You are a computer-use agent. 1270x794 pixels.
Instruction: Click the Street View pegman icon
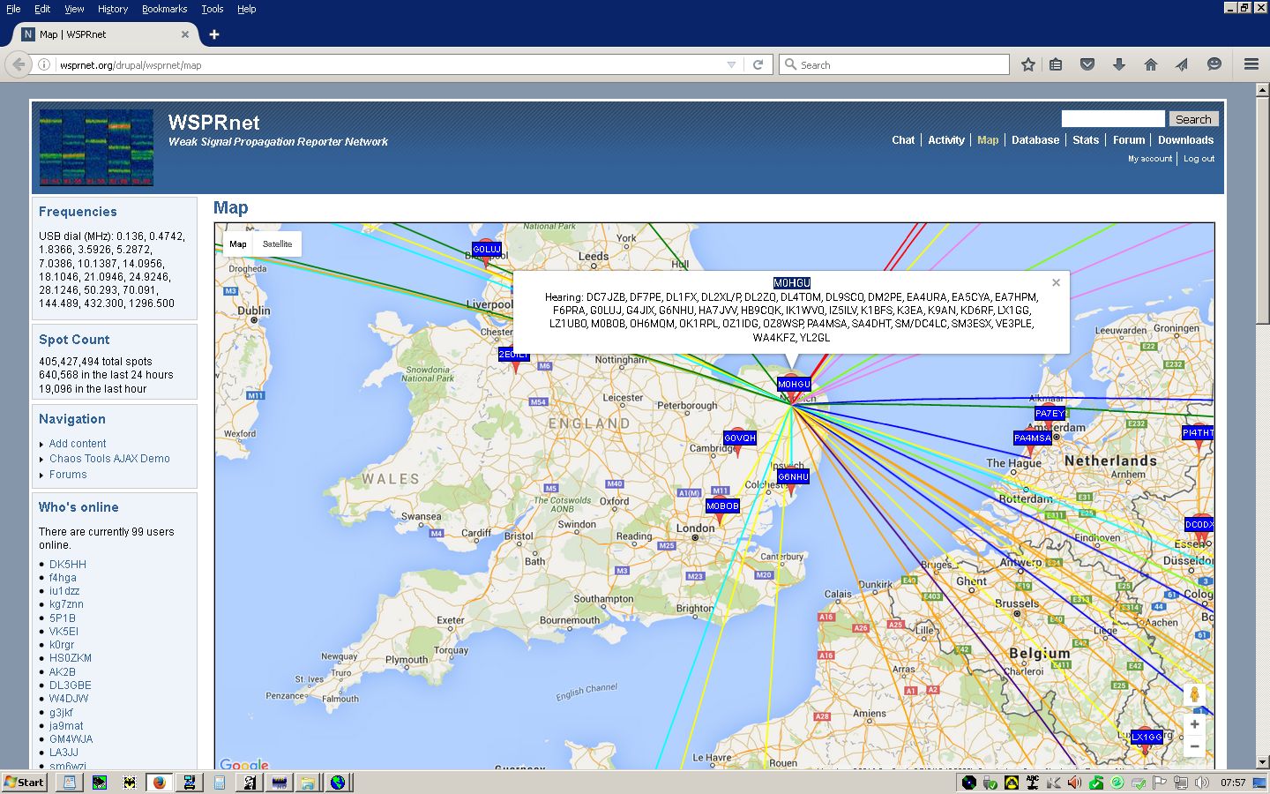1194,694
